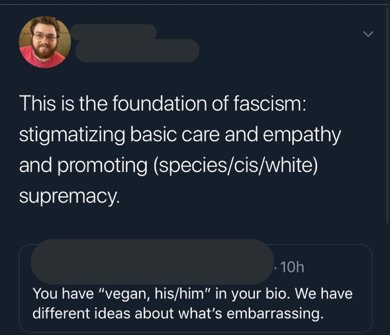Select the line 'This is the foundation of fascism:'
This screenshot has width=390, height=335.
point(163,104)
